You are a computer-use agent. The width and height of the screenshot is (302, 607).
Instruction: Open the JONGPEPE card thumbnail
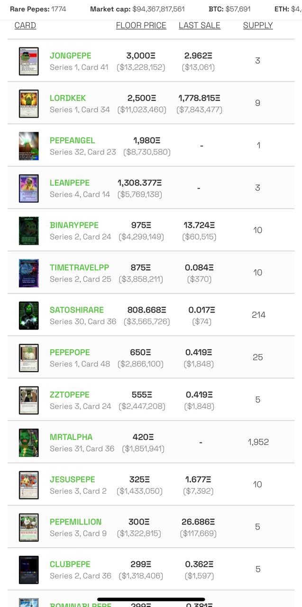tap(28, 61)
